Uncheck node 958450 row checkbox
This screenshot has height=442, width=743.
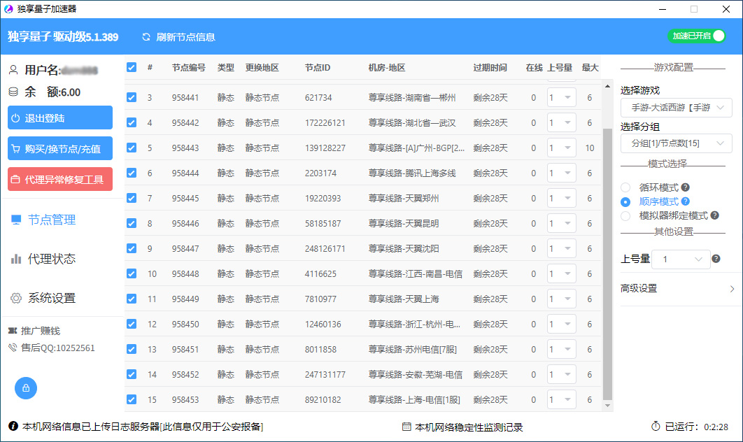132,324
